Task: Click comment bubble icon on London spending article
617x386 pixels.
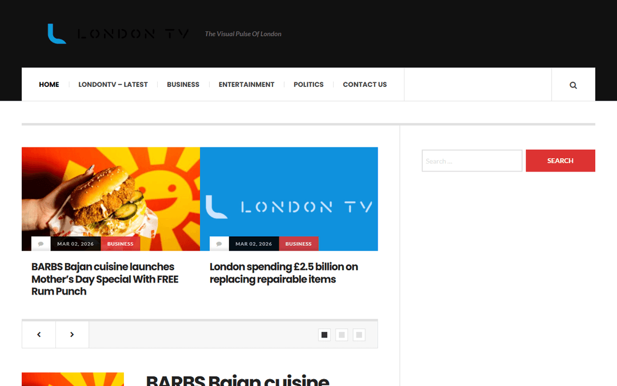Action: pos(219,244)
